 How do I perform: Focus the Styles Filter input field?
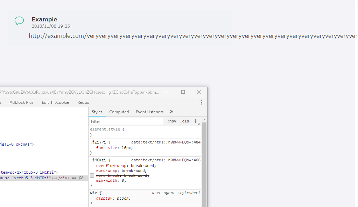tap(126, 121)
